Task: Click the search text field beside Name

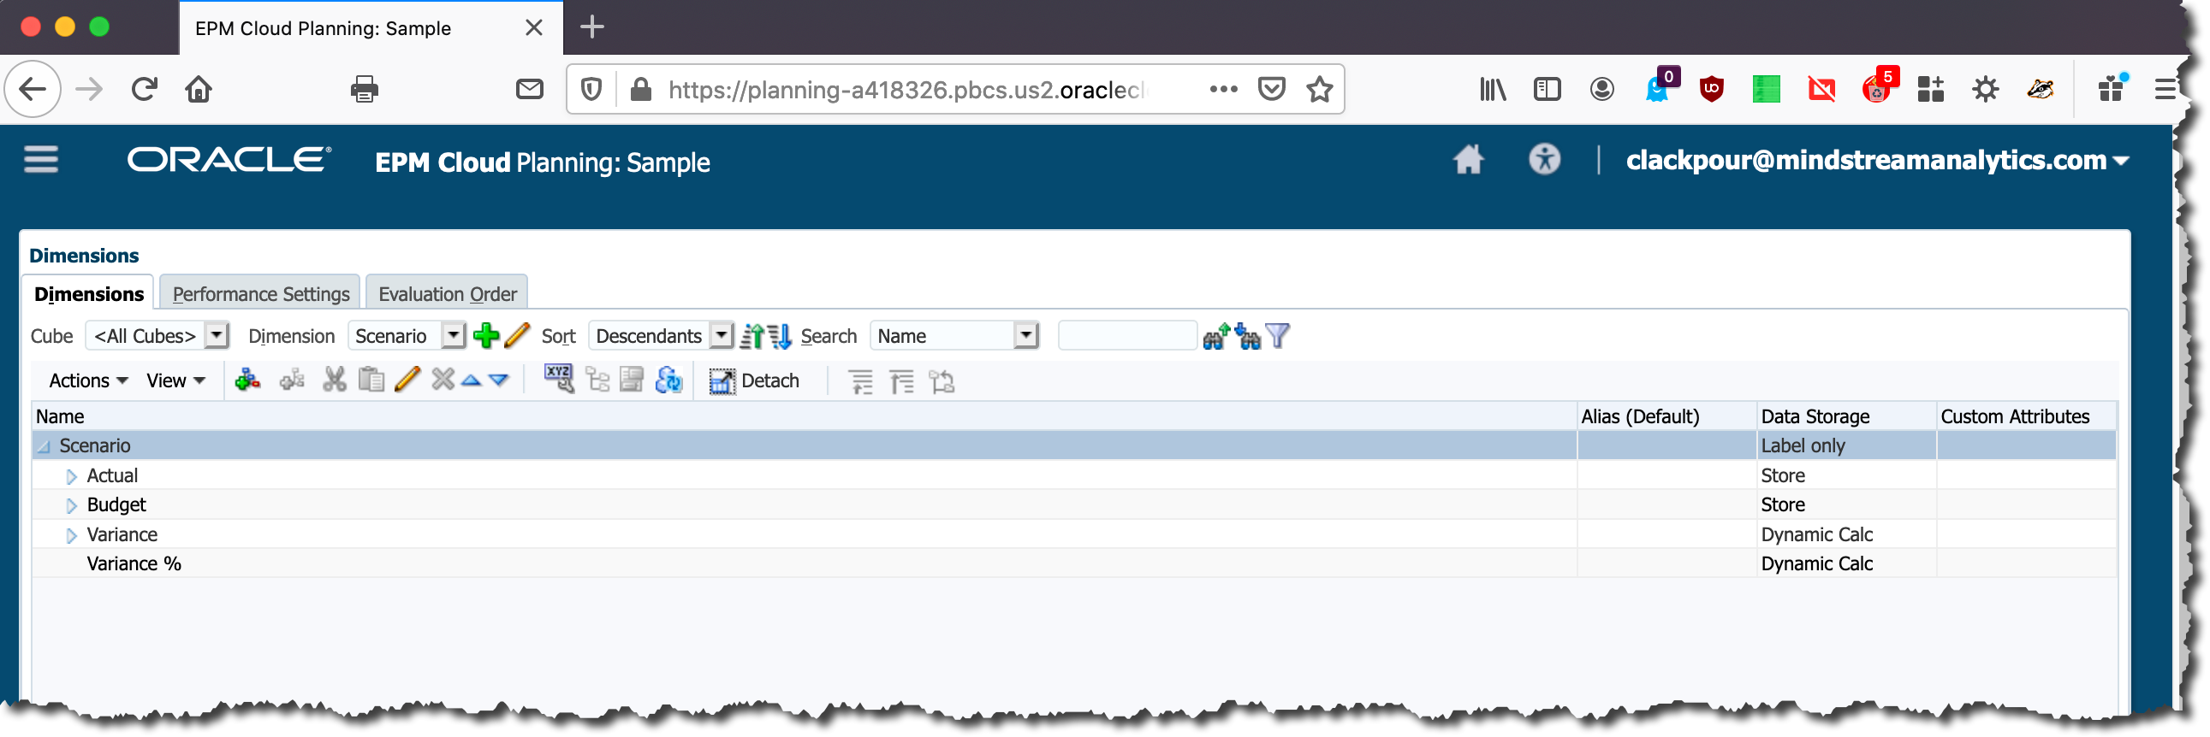Action: (1126, 336)
